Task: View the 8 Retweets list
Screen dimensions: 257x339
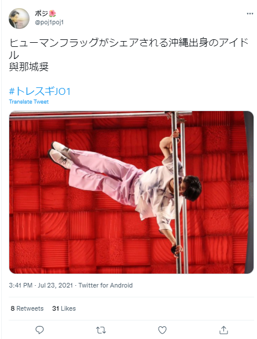Action: click(x=27, y=308)
